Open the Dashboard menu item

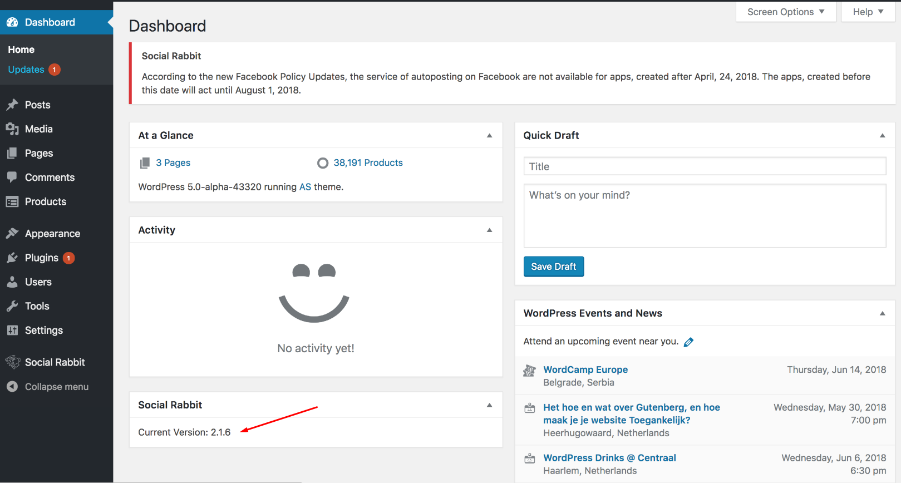57,22
